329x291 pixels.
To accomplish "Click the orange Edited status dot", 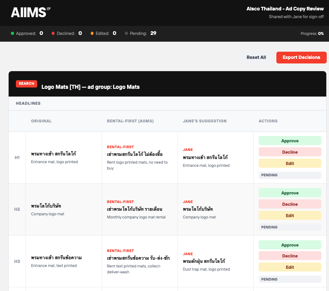I will 92,34.
